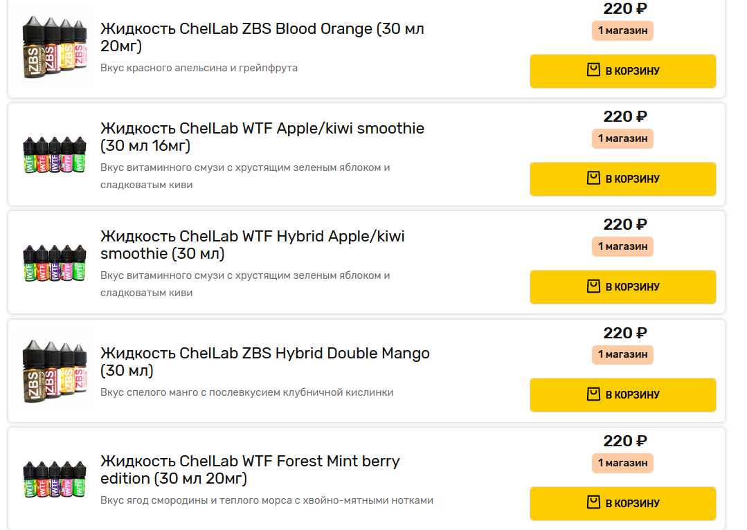Click cart icon for WTF Forest Mint berry
The height and width of the screenshot is (530, 747).
593,503
